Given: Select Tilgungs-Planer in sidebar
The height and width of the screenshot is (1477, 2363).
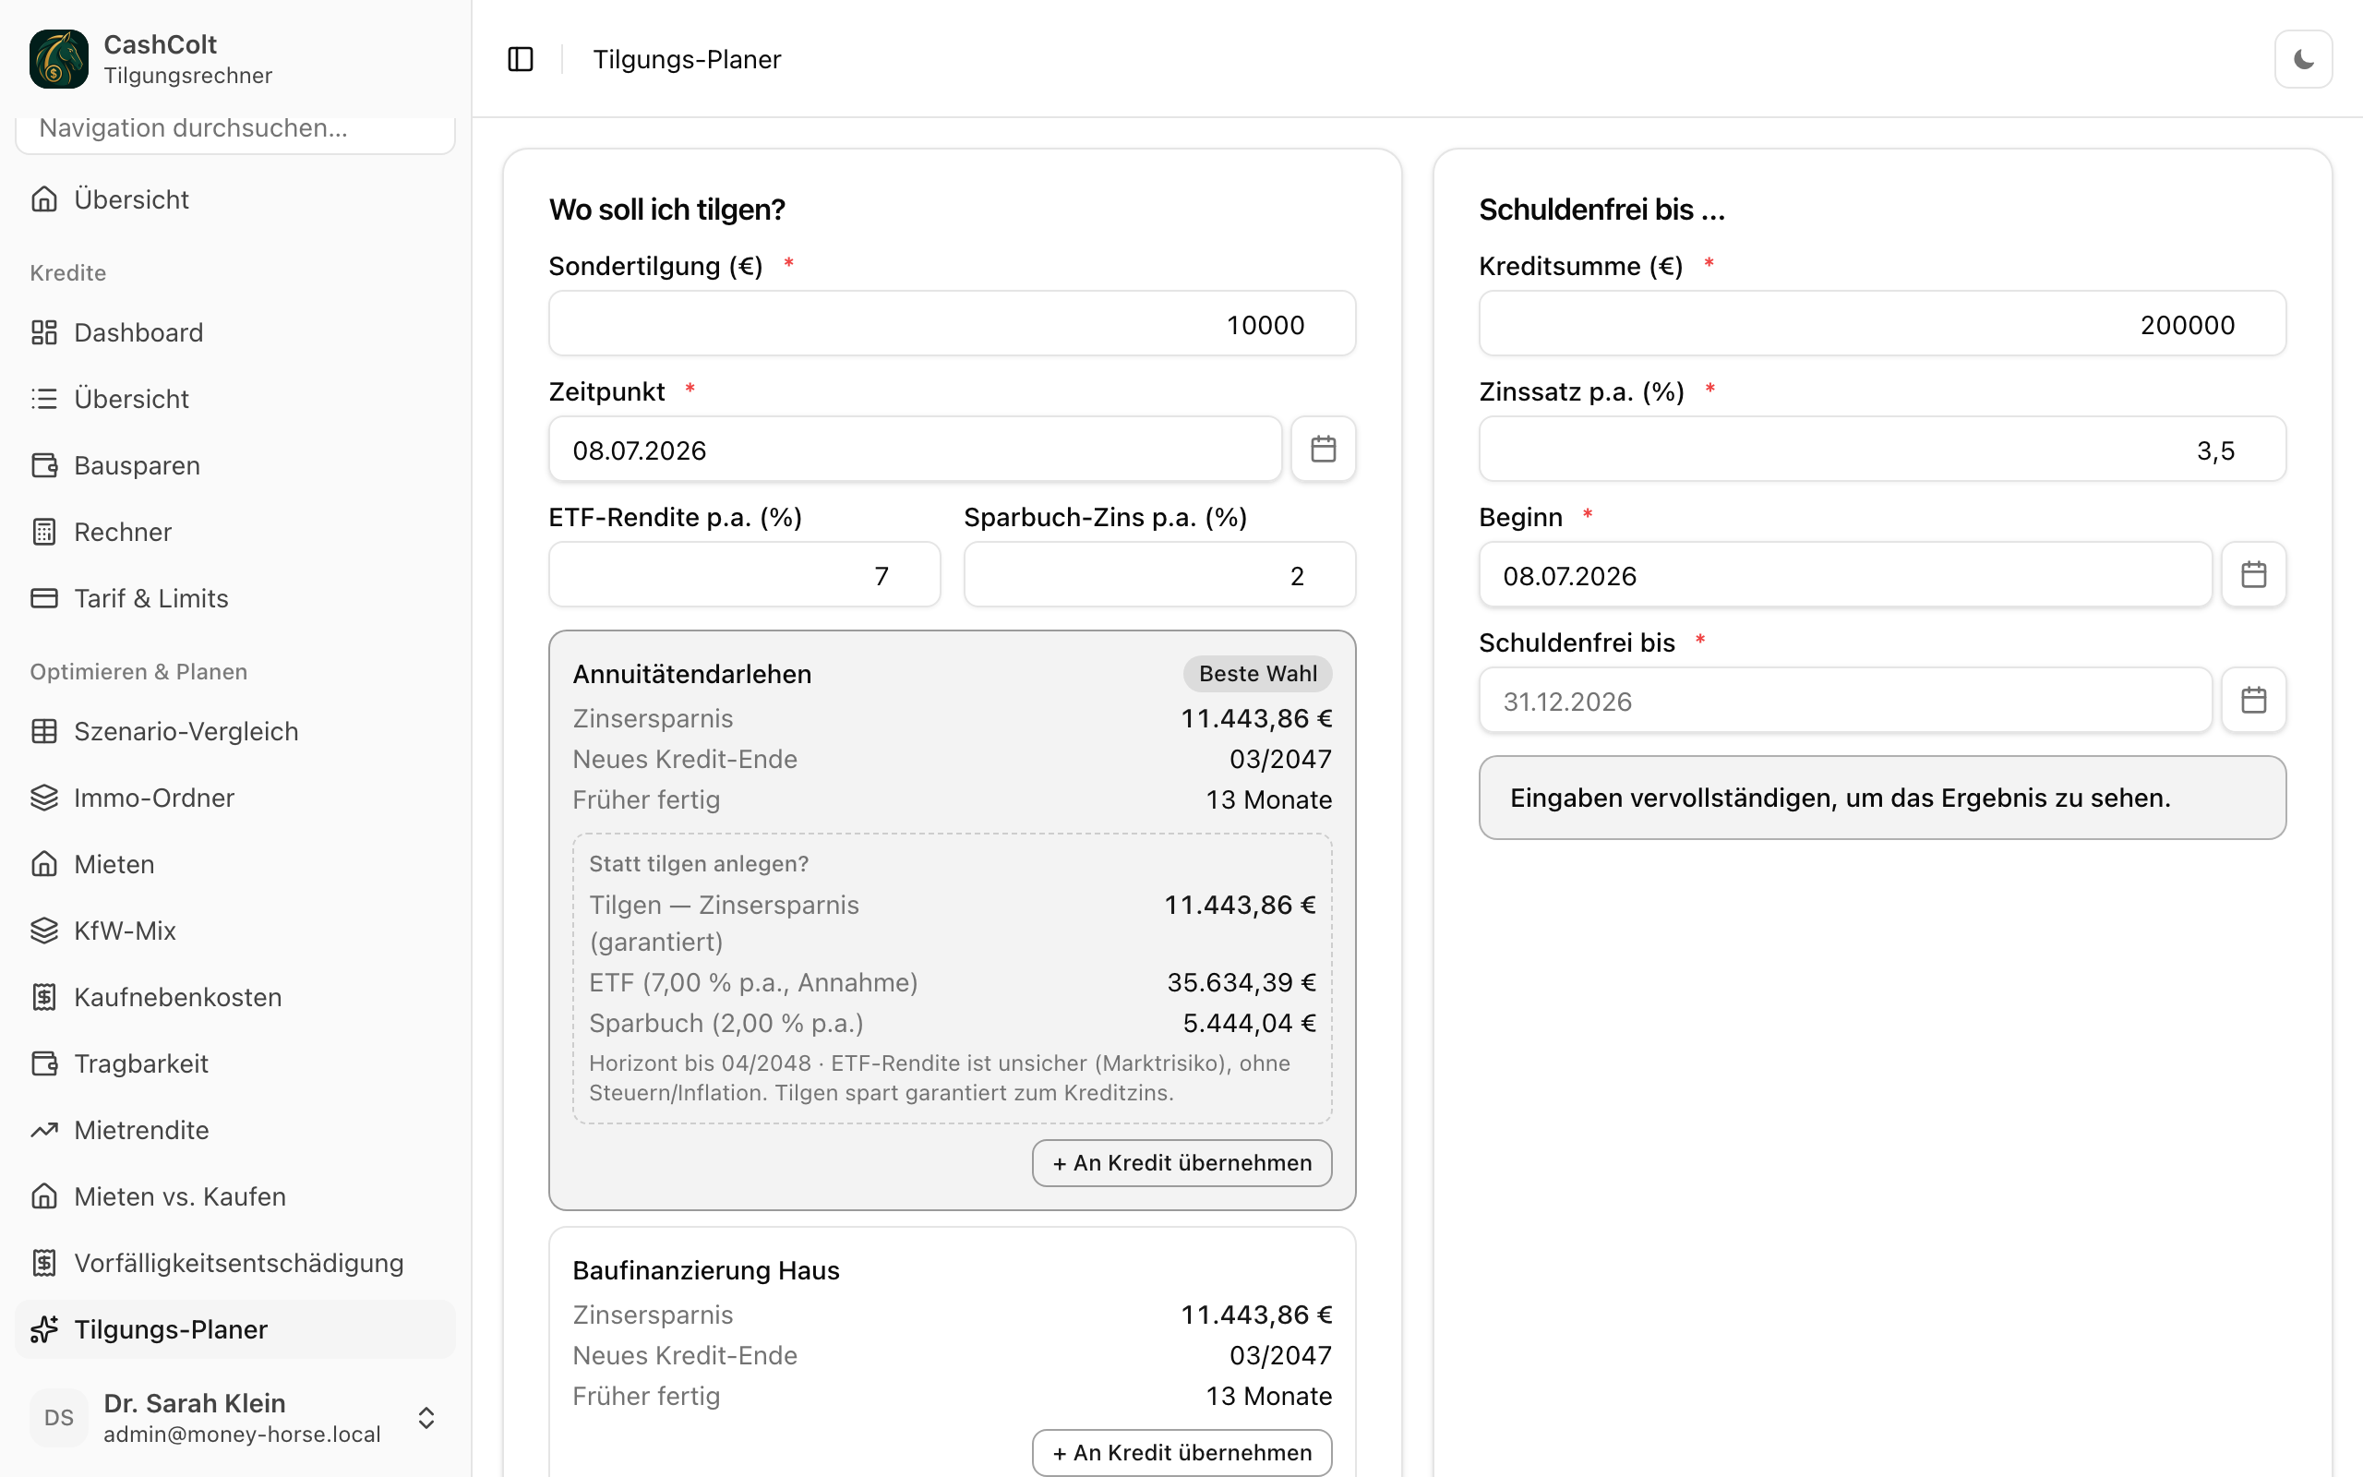Looking at the screenshot, I should click(235, 1328).
